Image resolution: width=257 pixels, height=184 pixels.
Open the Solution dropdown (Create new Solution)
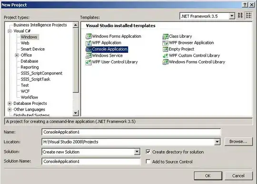click(137, 152)
